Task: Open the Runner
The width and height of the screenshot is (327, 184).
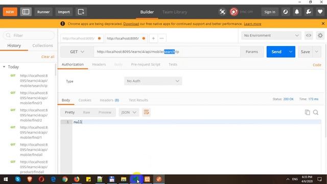Action: tap(43, 12)
